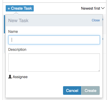Image resolution: width=110 pixels, height=100 pixels.
Task: Click the New Task heading text
Action: 18,21
